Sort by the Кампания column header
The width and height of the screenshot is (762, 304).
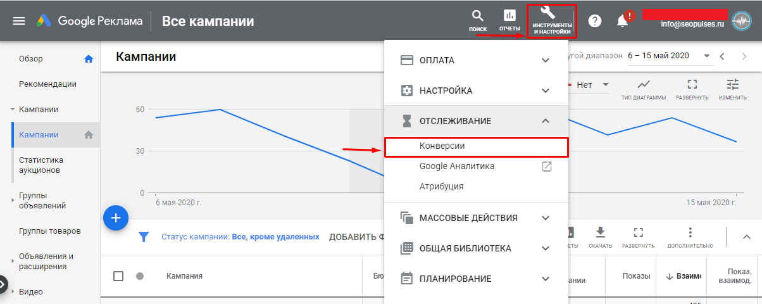coord(185,276)
